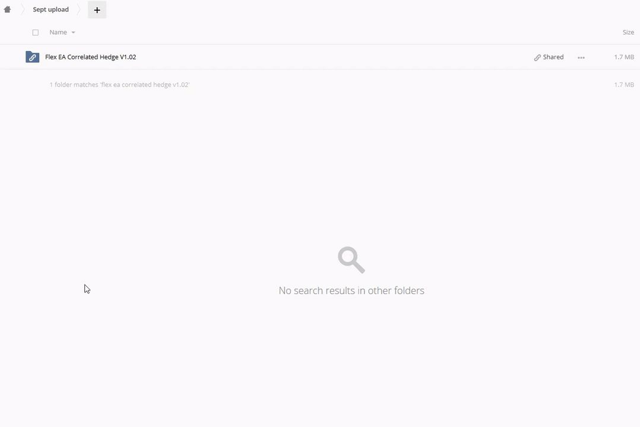Click the '1 folder matches' summary text
Viewport: 640px width, 427px height.
(119, 85)
